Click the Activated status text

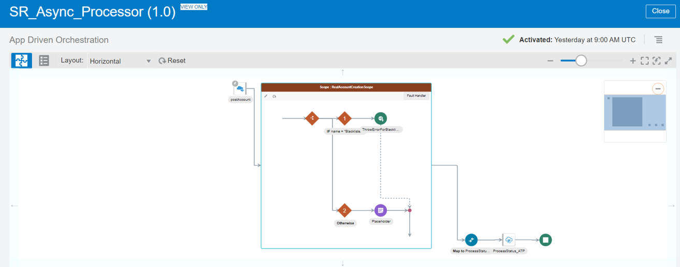tap(577, 40)
